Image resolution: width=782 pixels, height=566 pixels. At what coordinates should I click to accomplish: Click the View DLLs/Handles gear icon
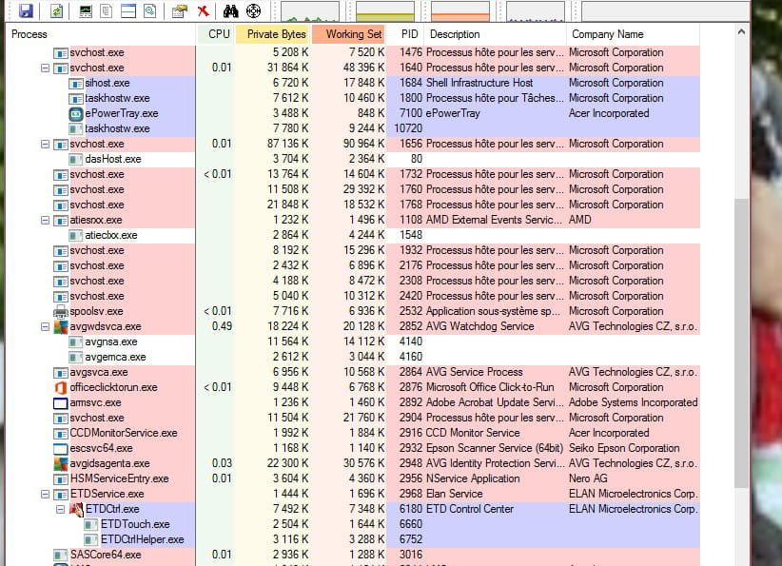click(149, 11)
